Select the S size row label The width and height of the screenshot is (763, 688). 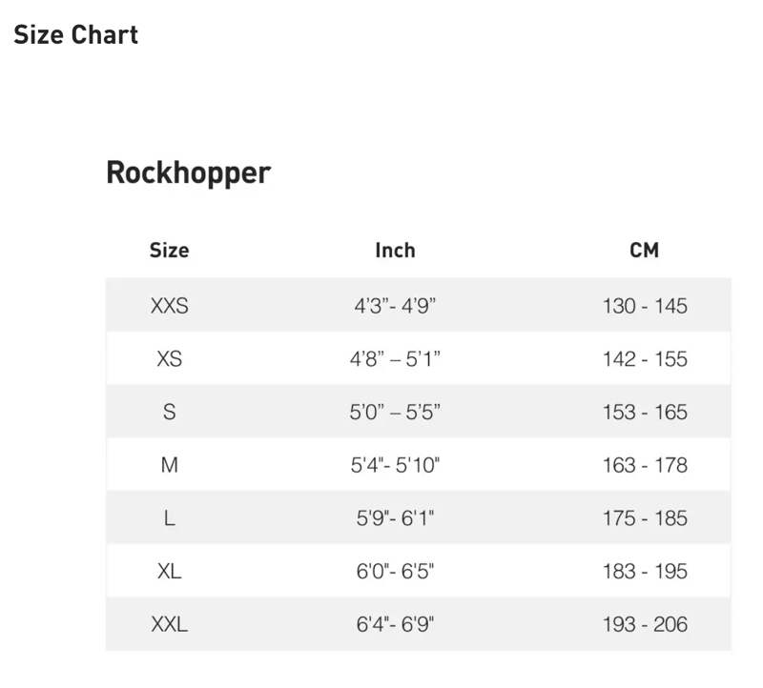click(170, 413)
